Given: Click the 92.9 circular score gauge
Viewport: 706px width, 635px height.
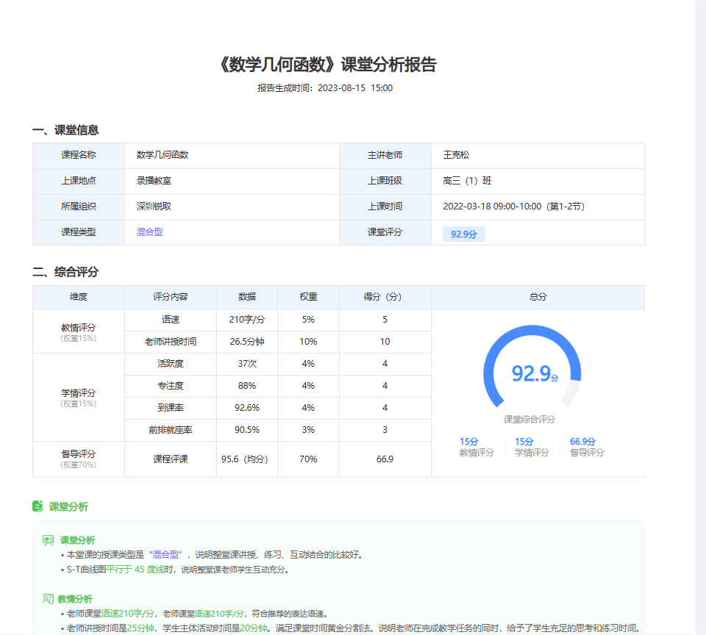Looking at the screenshot, I should point(532,373).
